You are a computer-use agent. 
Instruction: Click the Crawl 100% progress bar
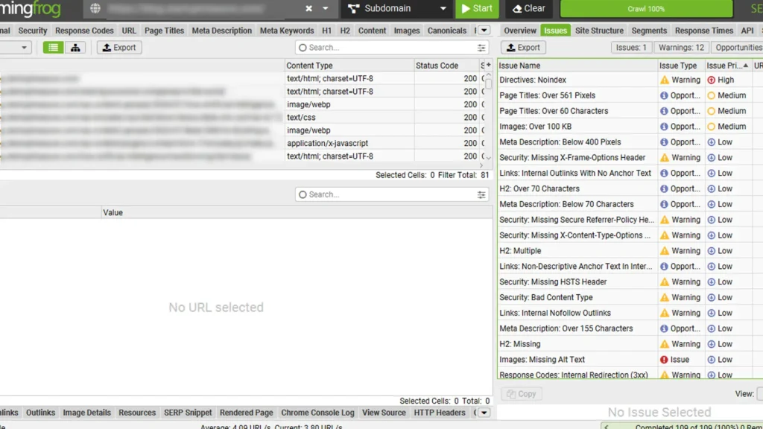[646, 9]
